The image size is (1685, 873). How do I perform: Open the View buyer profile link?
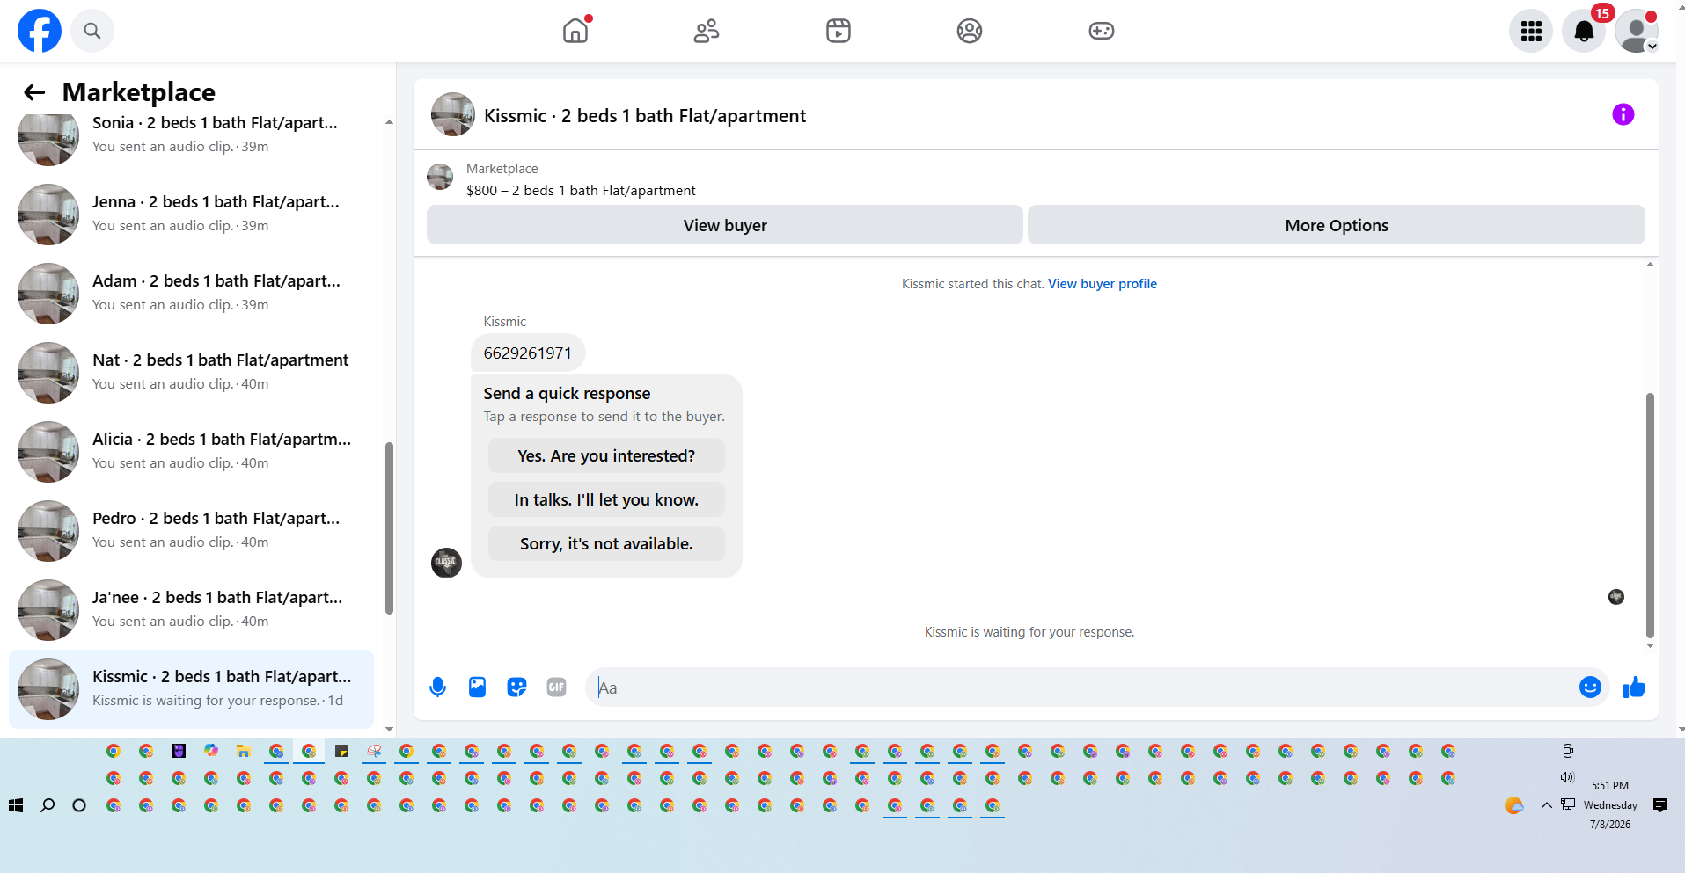point(1103,284)
